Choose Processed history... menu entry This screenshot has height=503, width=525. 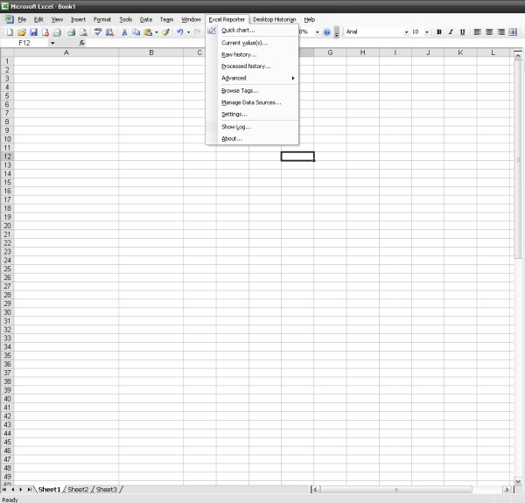pyautogui.click(x=252, y=66)
